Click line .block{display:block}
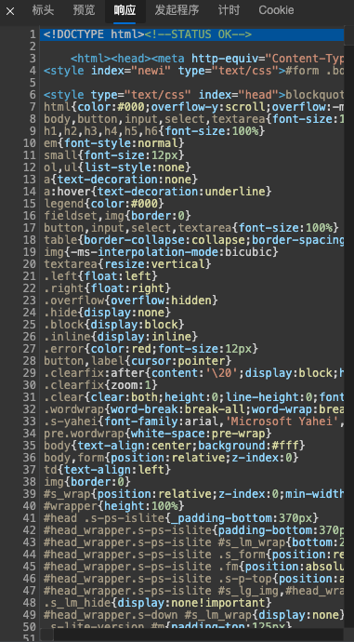The width and height of the screenshot is (354, 642). (x=114, y=325)
